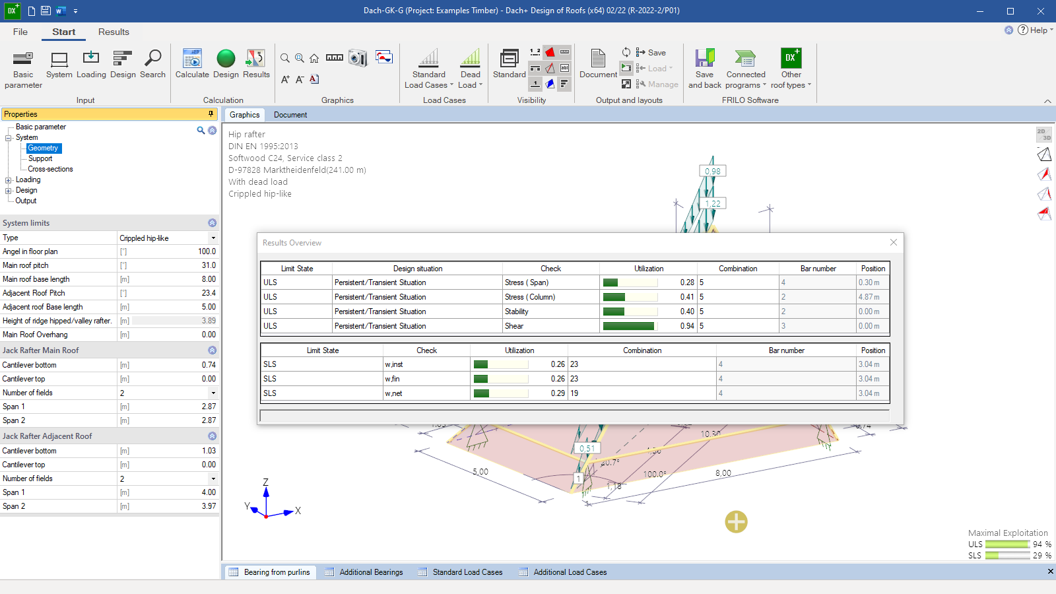Switch to the Document tab

pos(290,115)
